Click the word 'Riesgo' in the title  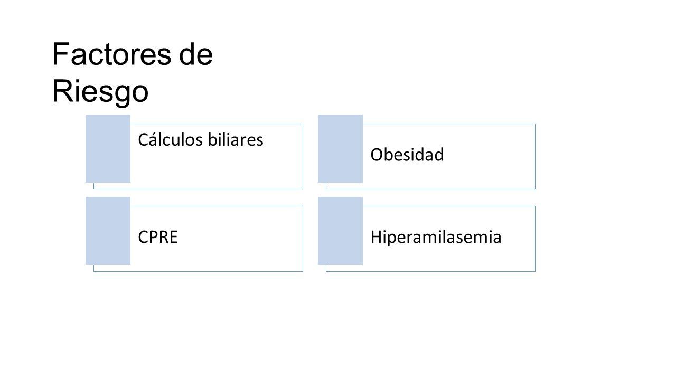(x=100, y=91)
